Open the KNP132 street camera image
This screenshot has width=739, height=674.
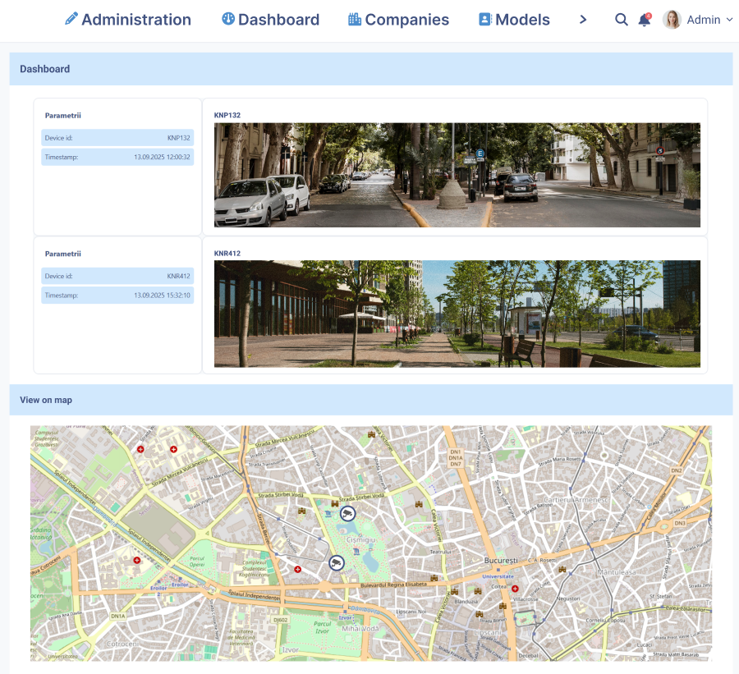(457, 175)
